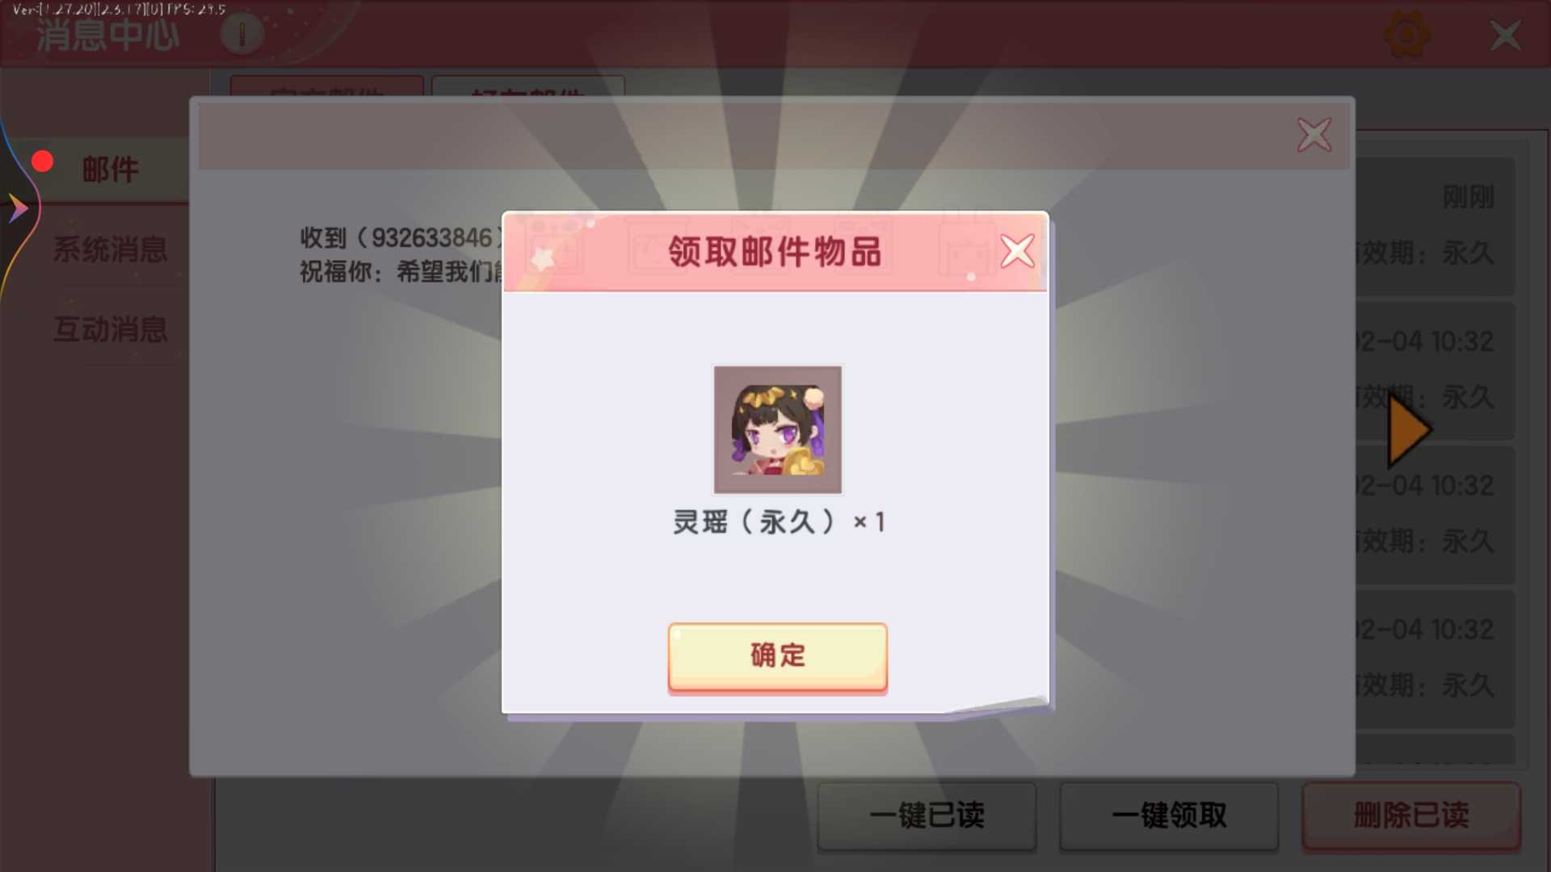Open the mail entry marked 刚刚

1435,226
